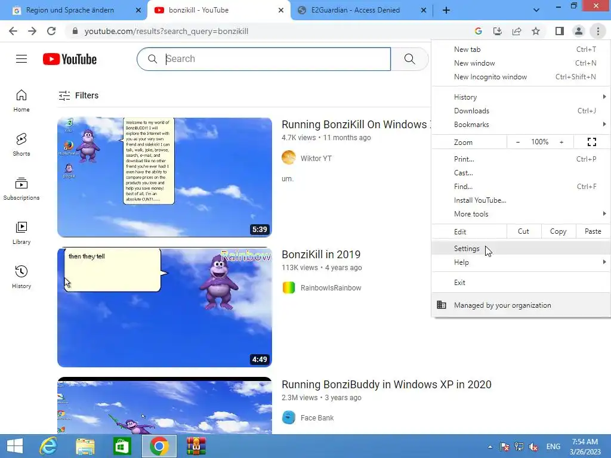The height and width of the screenshot is (458, 611).
Task: Select New tab menu item
Action: point(521,49)
